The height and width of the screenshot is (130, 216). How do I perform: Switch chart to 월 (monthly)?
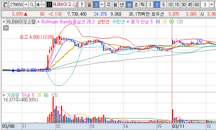[115, 5]
